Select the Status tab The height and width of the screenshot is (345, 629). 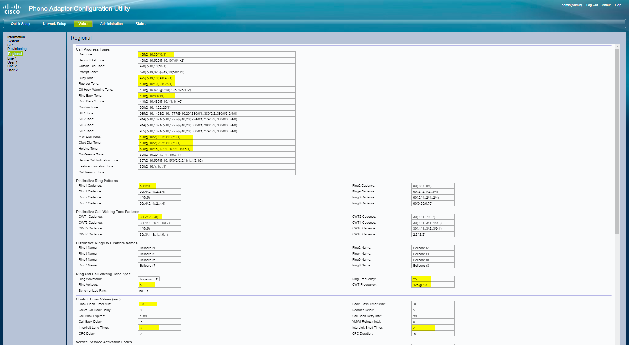point(140,24)
